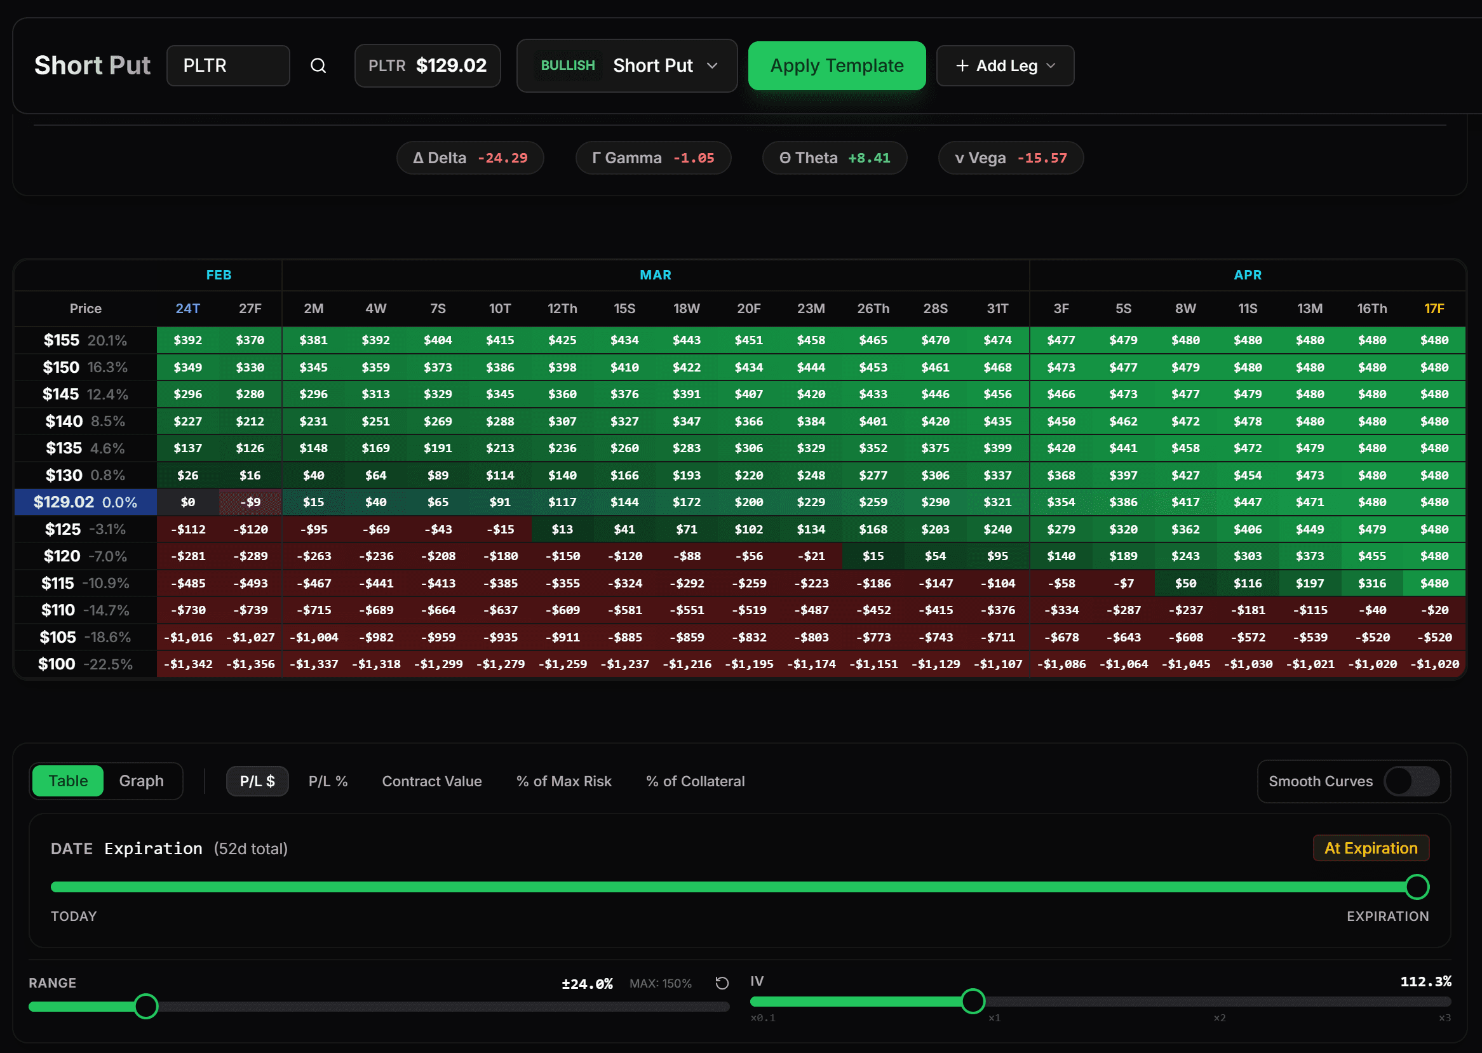Screen dimensions: 1482x1053
Task: Click the Gamma greek pill
Action: (x=653, y=158)
